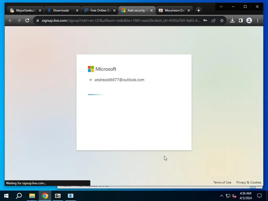Viewport: 268px width, 201px height.
Task: Open muted volume tray icon
Action: 234,196
